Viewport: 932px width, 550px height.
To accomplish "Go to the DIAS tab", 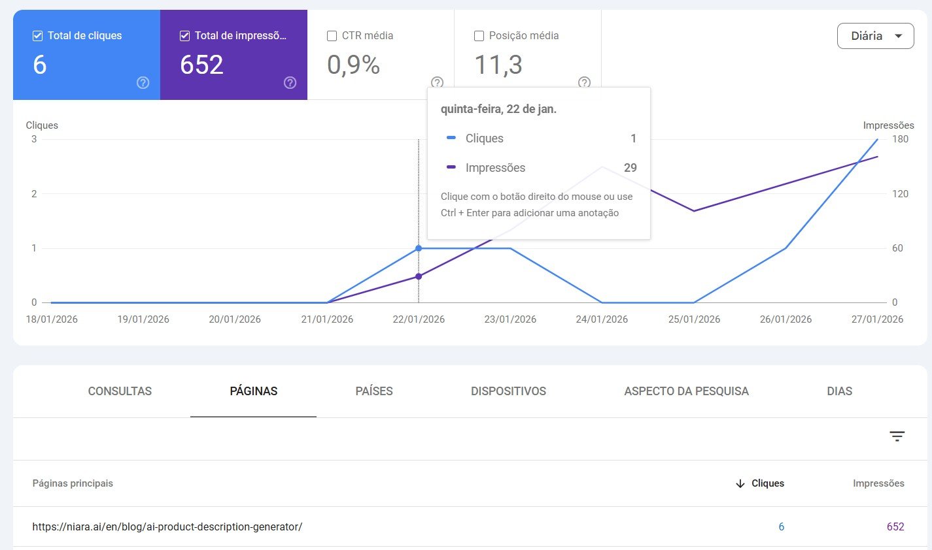I will pyautogui.click(x=839, y=391).
